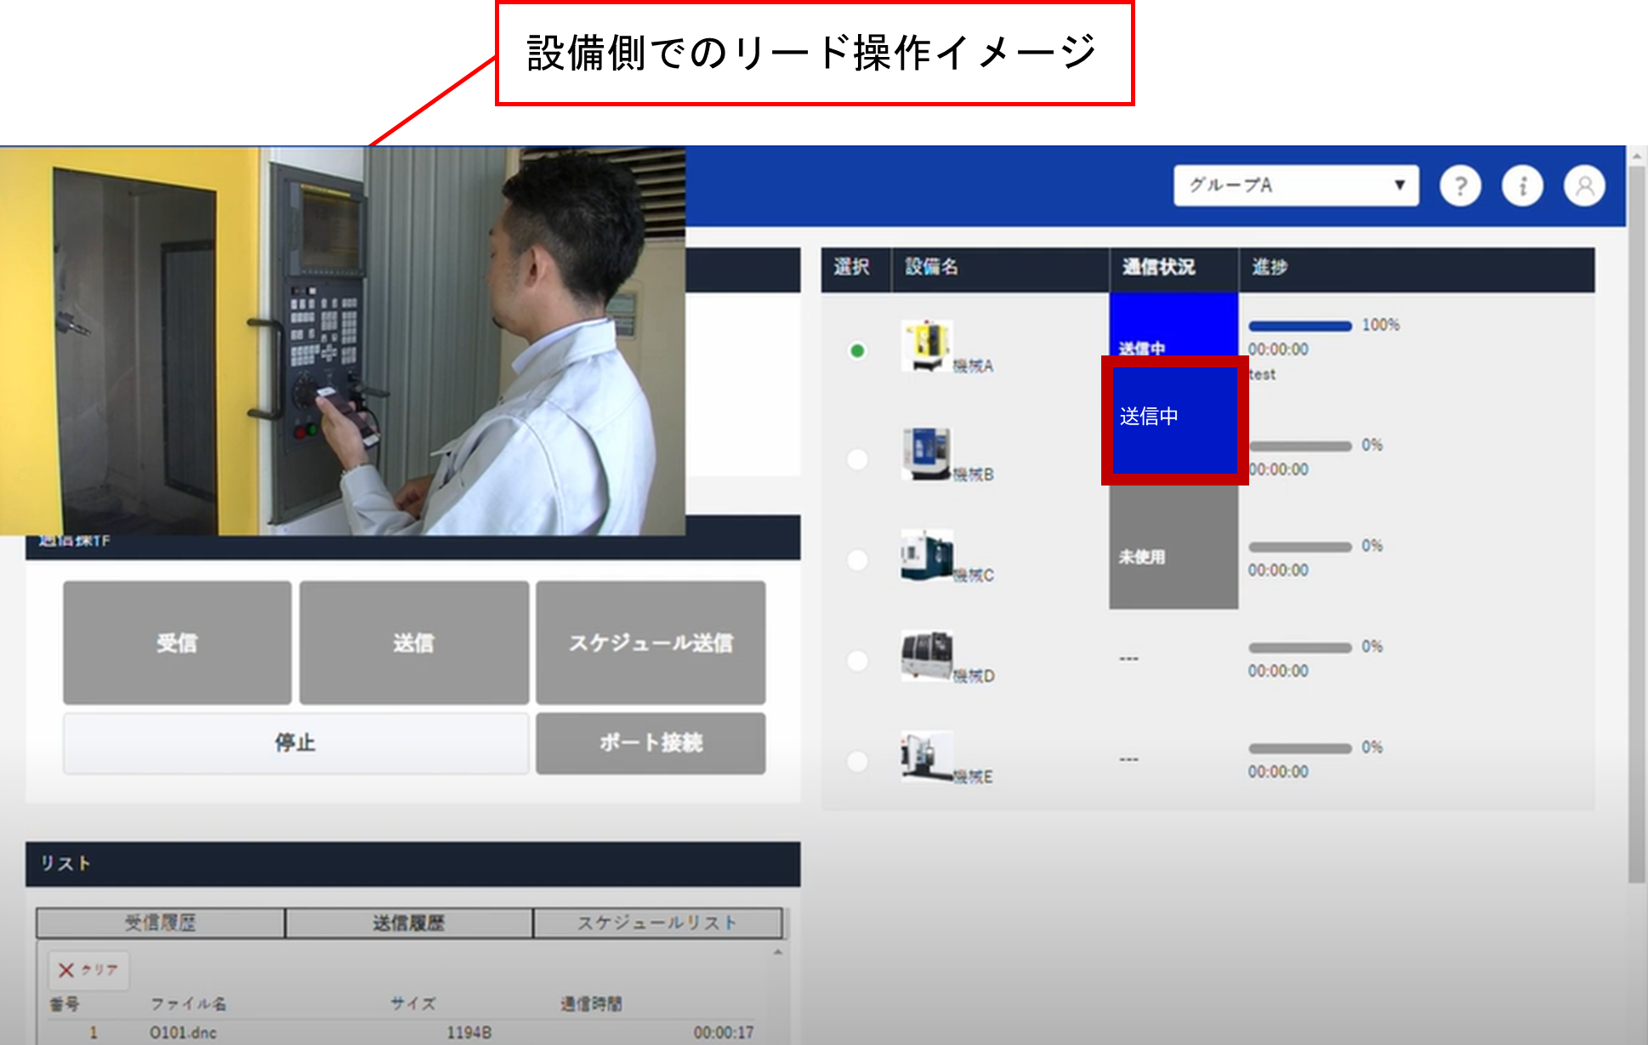Viewport: 1648px width, 1045px height.
Task: Select the 機械E radio button
Action: click(x=857, y=761)
